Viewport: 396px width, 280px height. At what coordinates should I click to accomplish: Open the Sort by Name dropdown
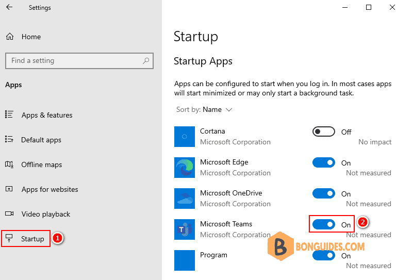204,109
